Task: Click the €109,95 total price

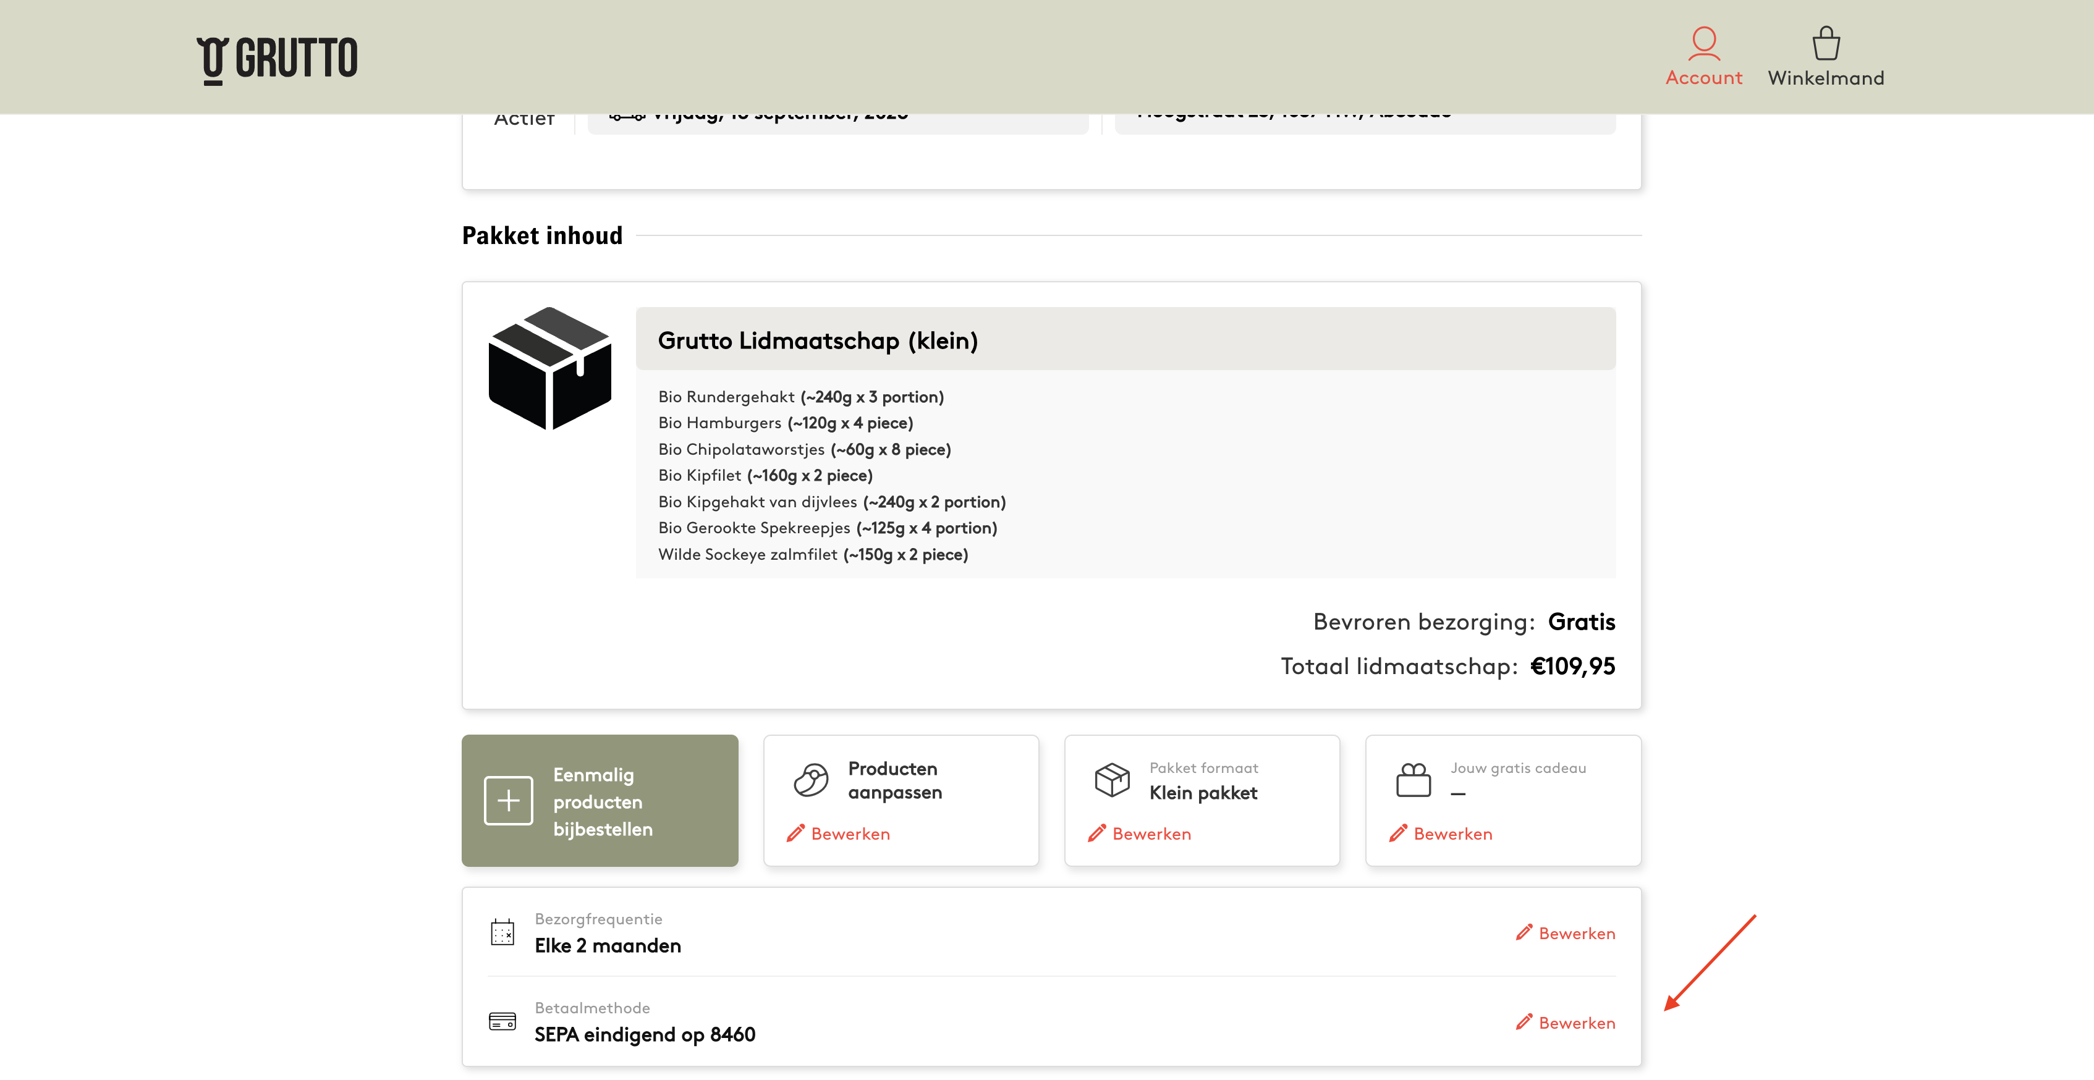Action: coord(1572,667)
